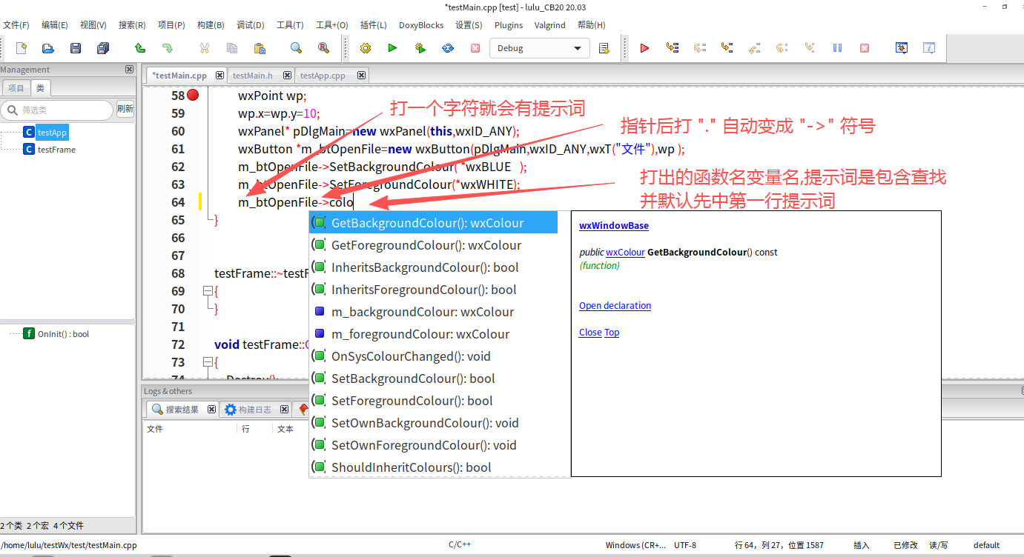The image size is (1024, 557).
Task: Click the Open file toolbar icon
Action: click(48, 48)
